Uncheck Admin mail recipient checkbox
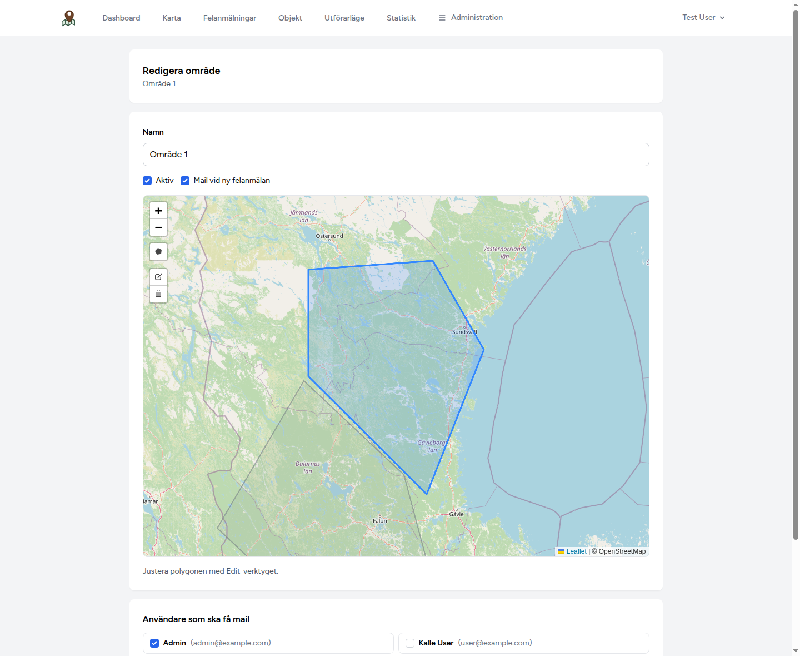The width and height of the screenshot is (800, 656). point(154,643)
